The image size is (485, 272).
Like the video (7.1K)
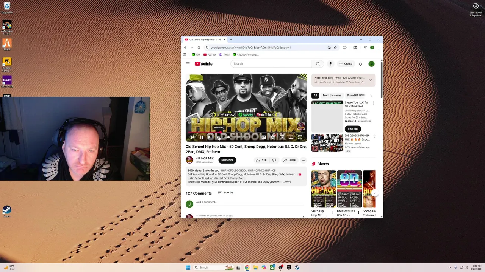click(x=261, y=160)
